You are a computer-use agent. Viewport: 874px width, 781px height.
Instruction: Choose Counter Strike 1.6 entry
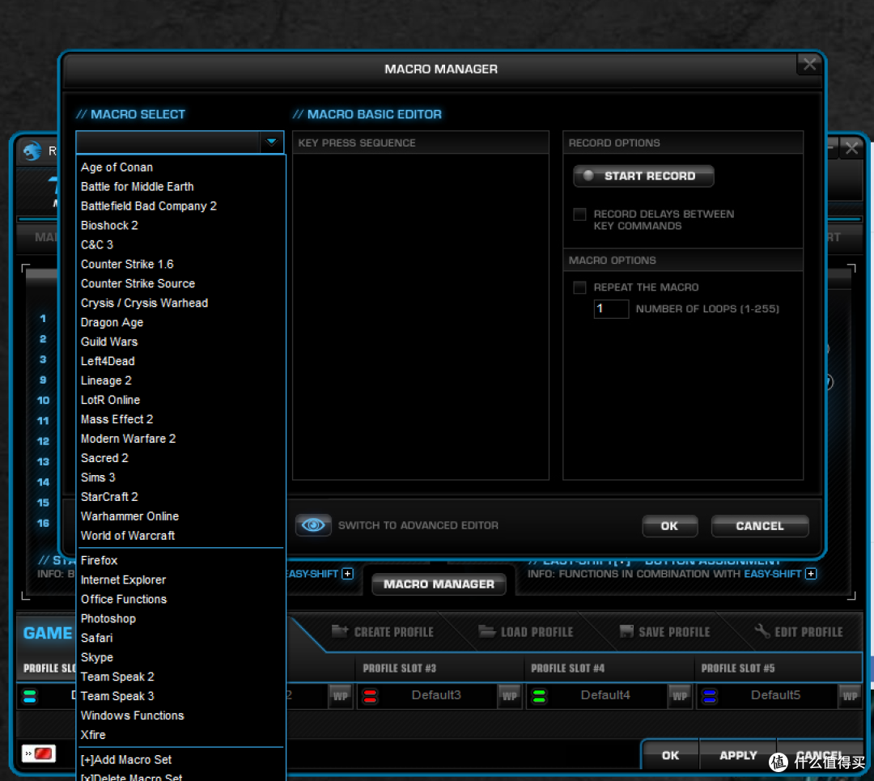click(x=127, y=264)
